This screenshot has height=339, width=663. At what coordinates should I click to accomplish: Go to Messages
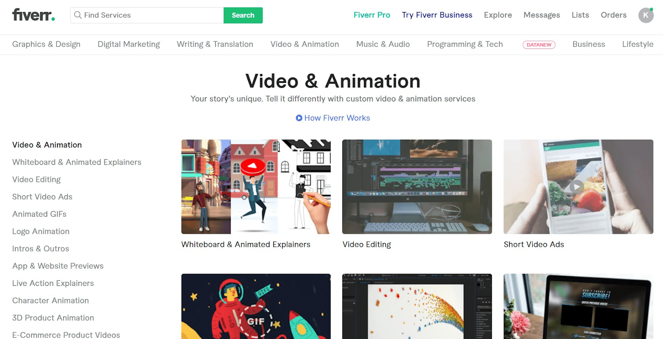[x=542, y=15]
